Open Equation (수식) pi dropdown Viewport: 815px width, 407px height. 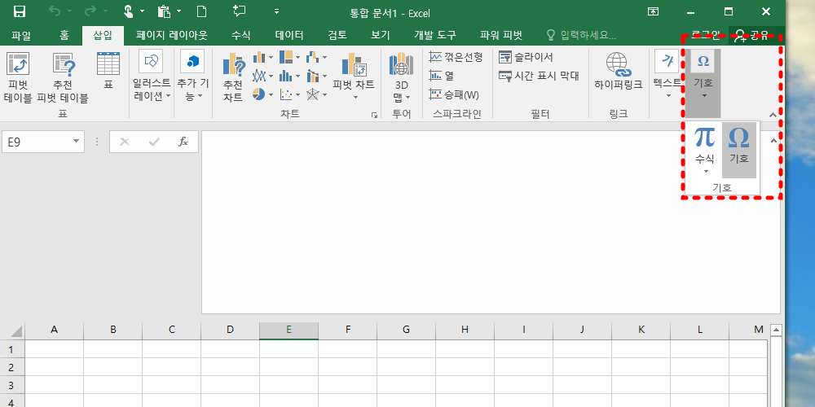pyautogui.click(x=705, y=150)
